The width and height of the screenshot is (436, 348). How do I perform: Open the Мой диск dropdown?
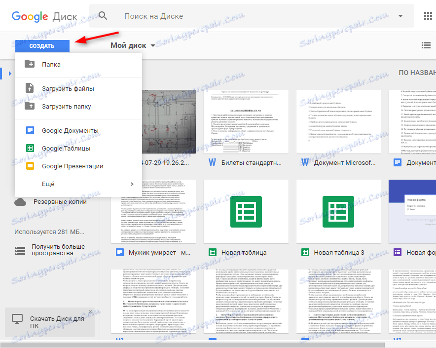pyautogui.click(x=133, y=45)
